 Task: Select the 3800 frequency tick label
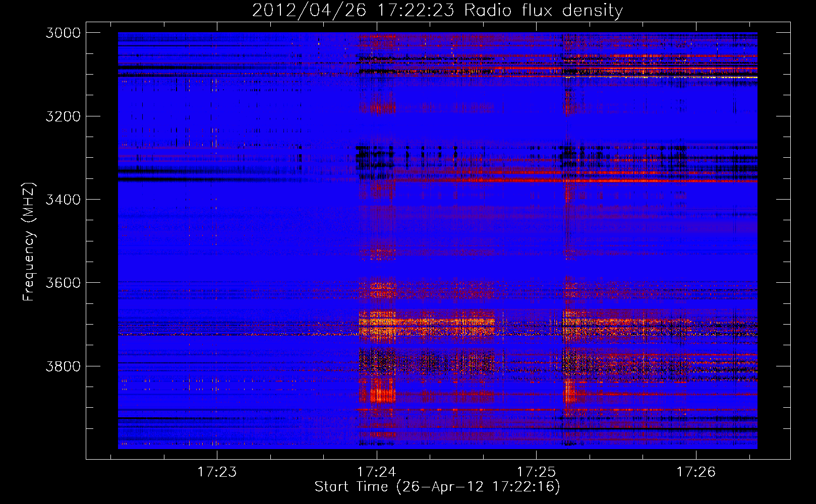pos(63,366)
